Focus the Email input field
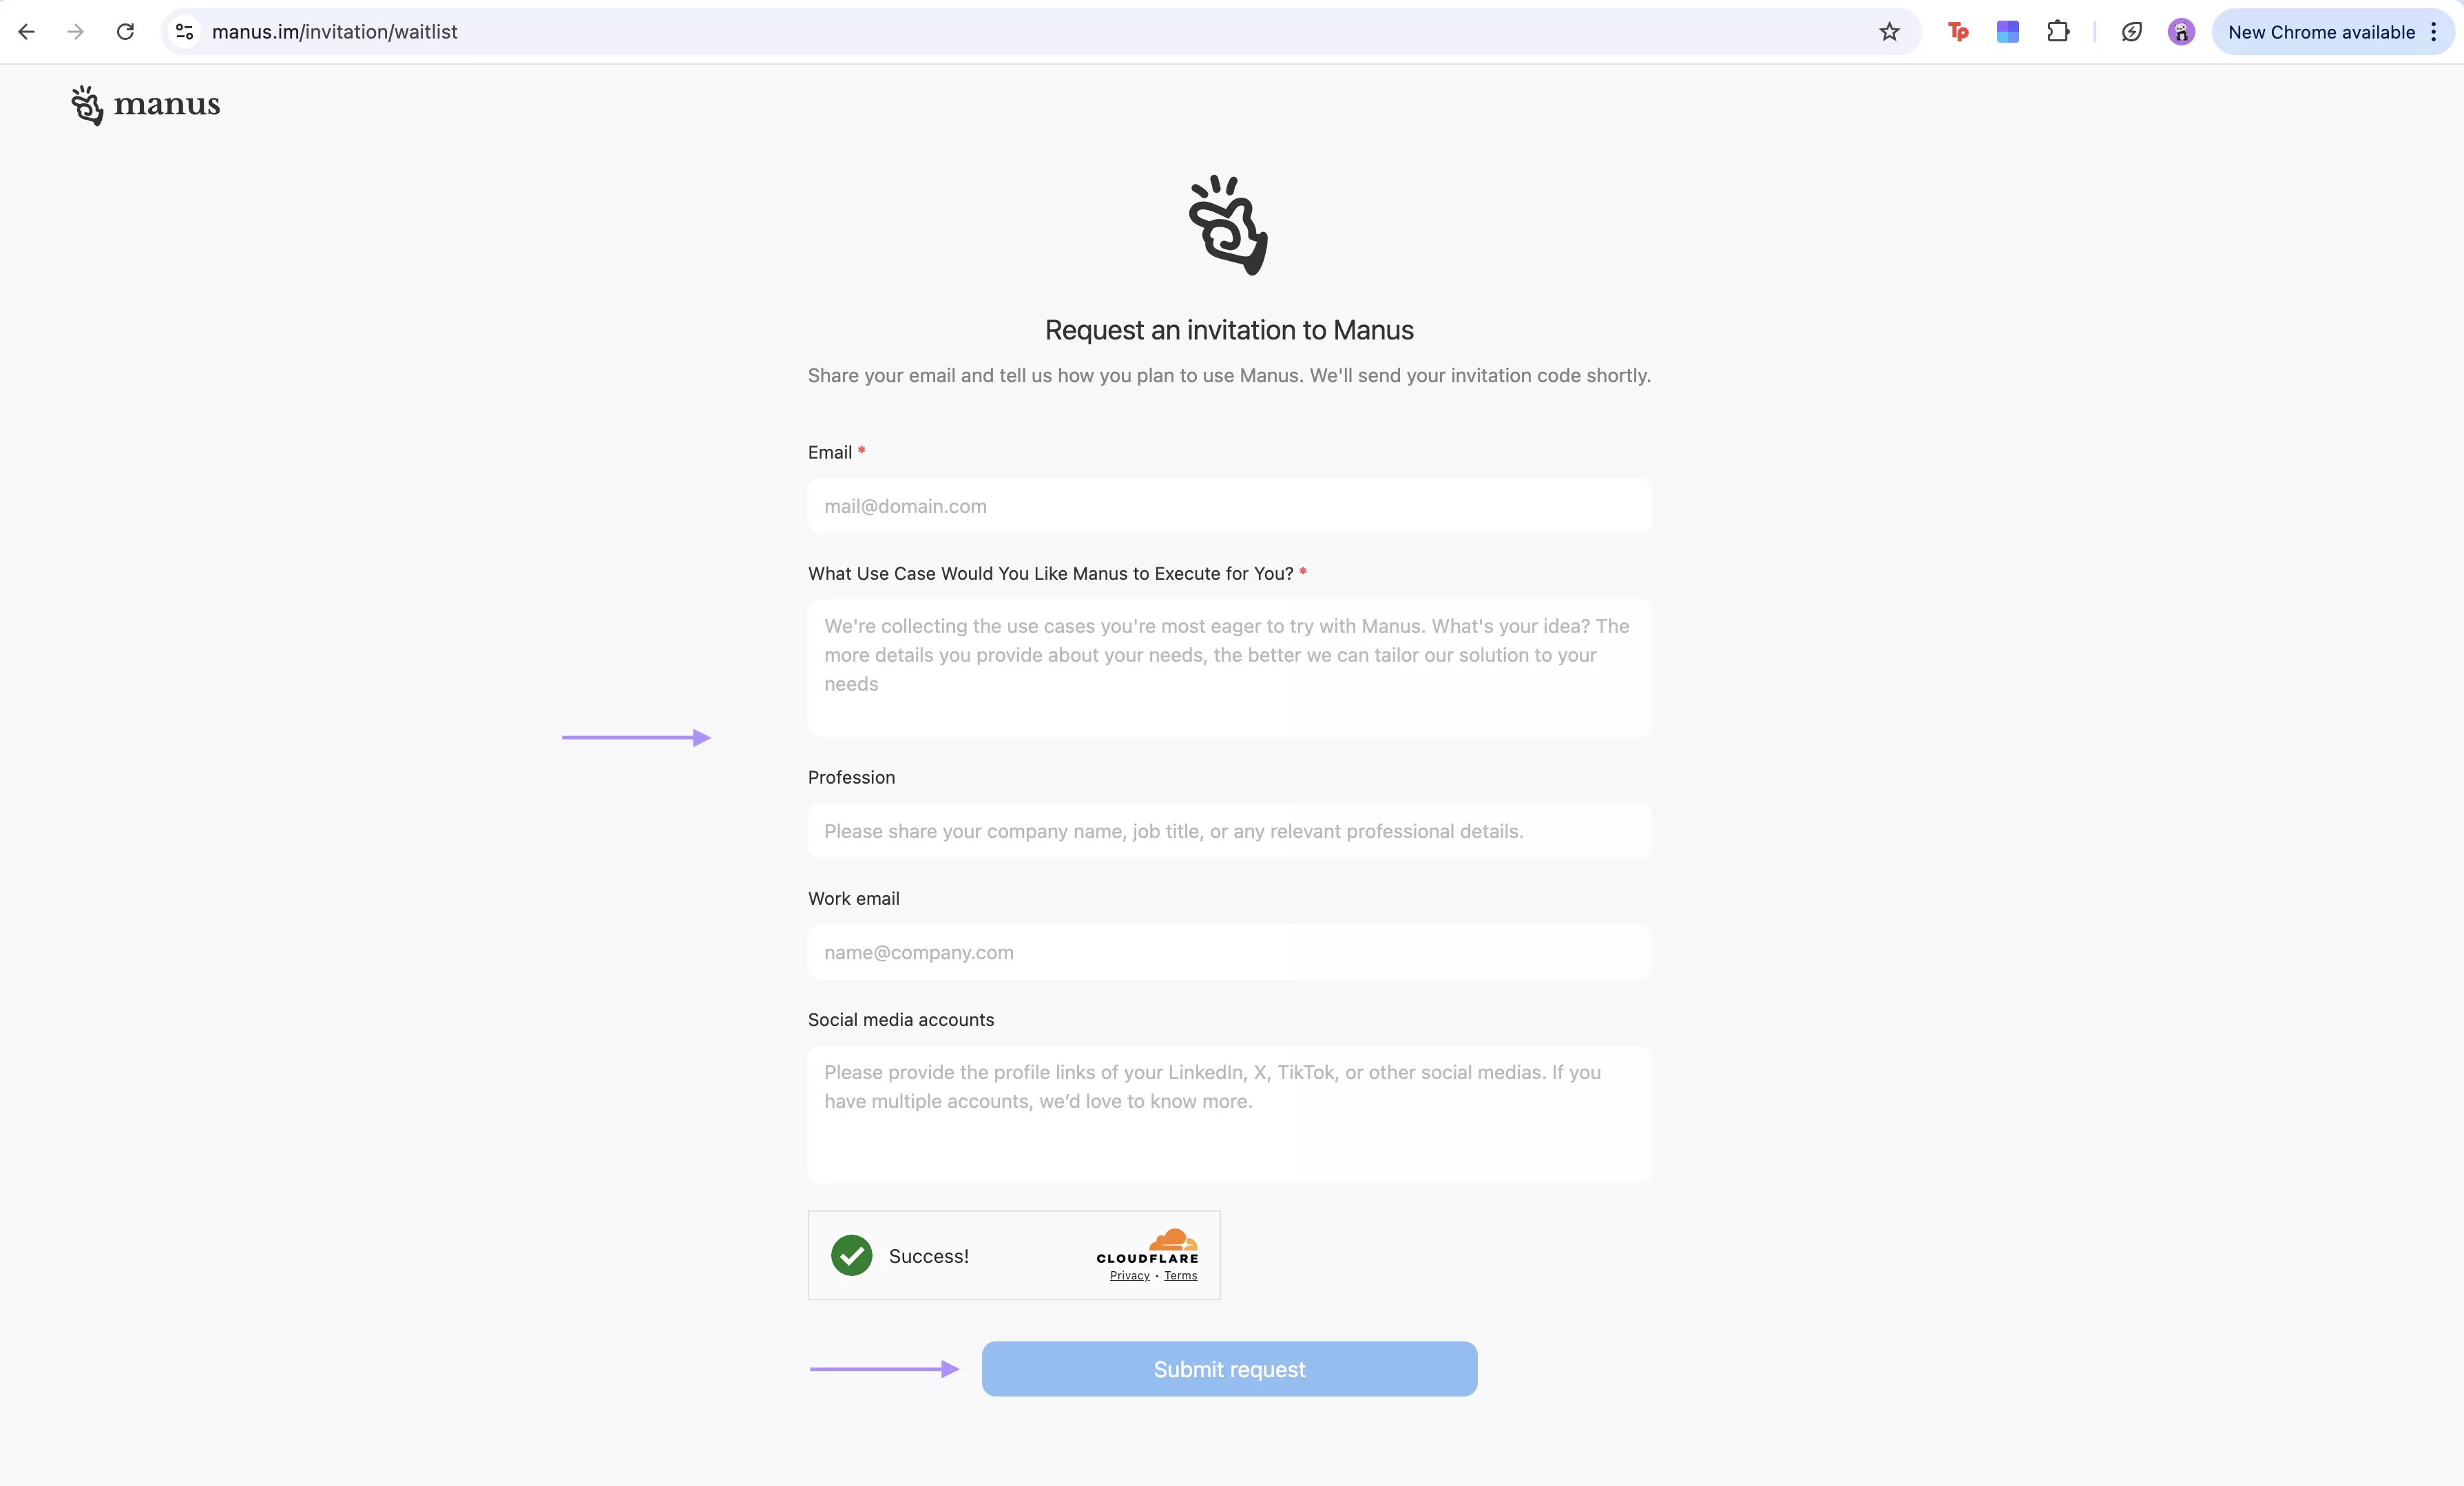 click(x=1228, y=506)
